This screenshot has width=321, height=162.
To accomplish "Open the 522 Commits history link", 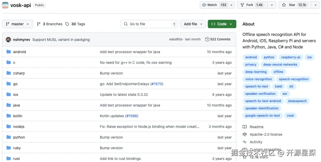I will [220, 39].
